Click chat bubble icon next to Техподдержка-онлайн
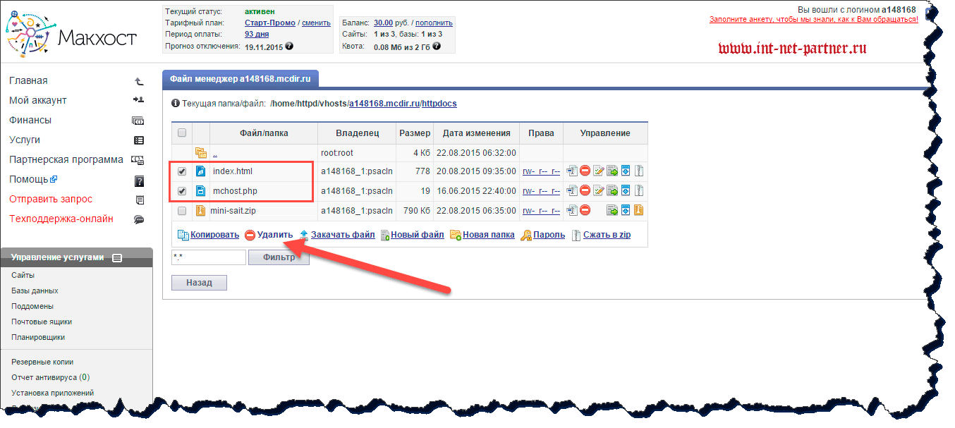This screenshot has height=428, width=955. click(x=139, y=219)
